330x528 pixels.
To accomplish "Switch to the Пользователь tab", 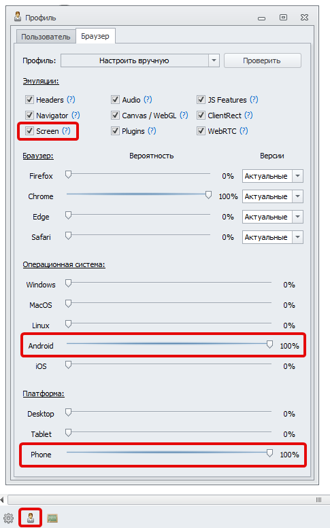I will (x=46, y=37).
